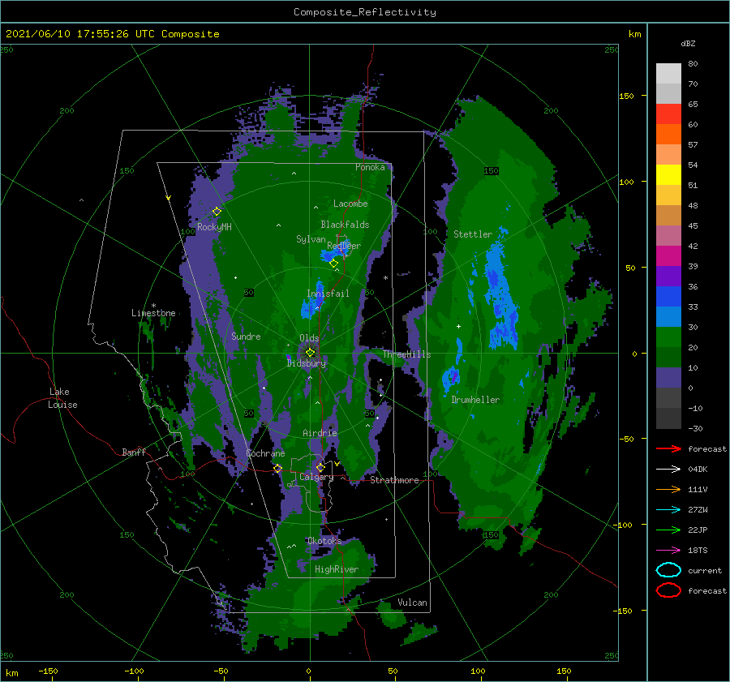
Task: Click the Lake Louise label
Action: pos(62,398)
